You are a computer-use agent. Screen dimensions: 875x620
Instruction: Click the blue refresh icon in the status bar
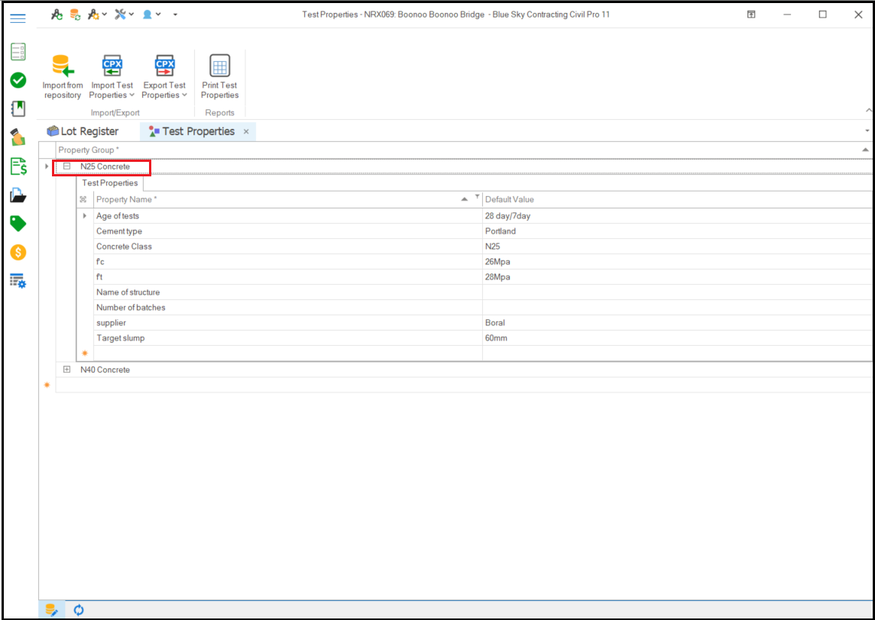tap(79, 609)
